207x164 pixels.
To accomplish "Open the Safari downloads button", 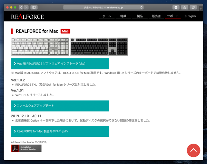I will (176, 7).
